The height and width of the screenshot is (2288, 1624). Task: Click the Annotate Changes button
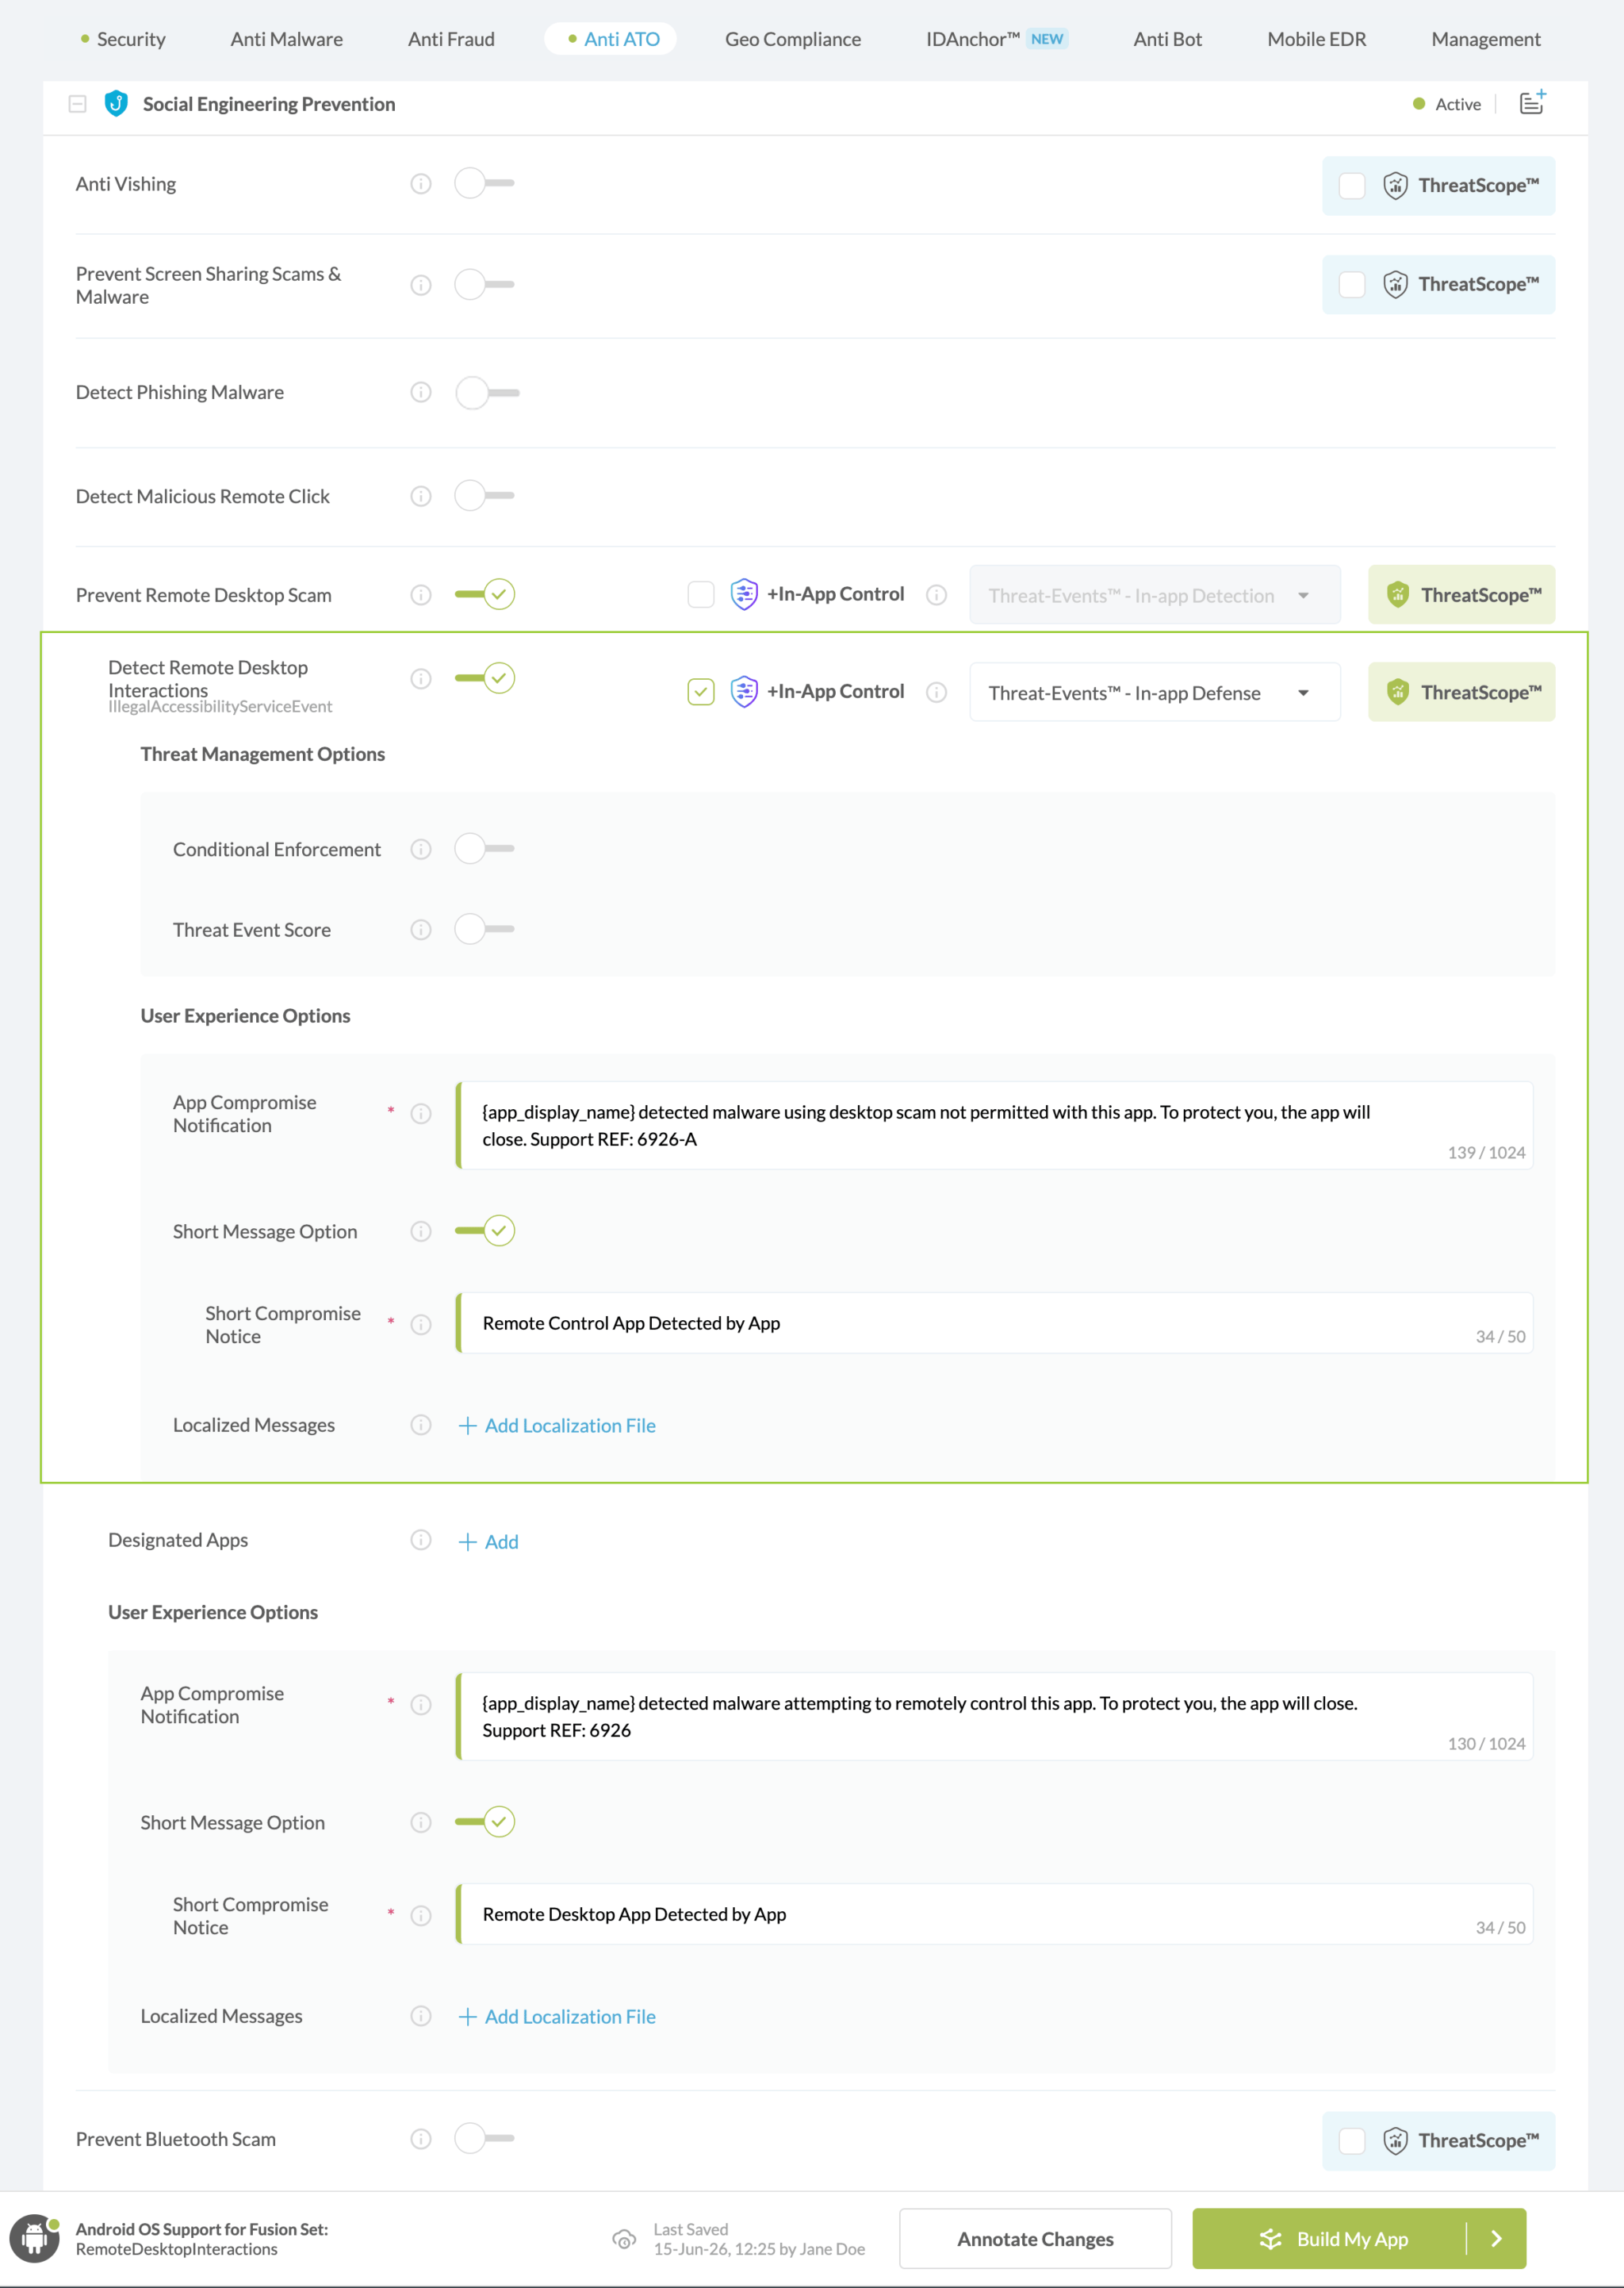[1035, 2239]
